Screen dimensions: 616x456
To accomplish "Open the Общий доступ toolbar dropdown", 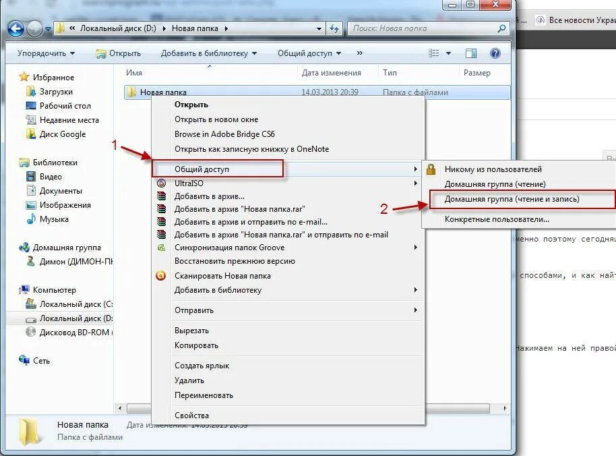I will [x=309, y=53].
